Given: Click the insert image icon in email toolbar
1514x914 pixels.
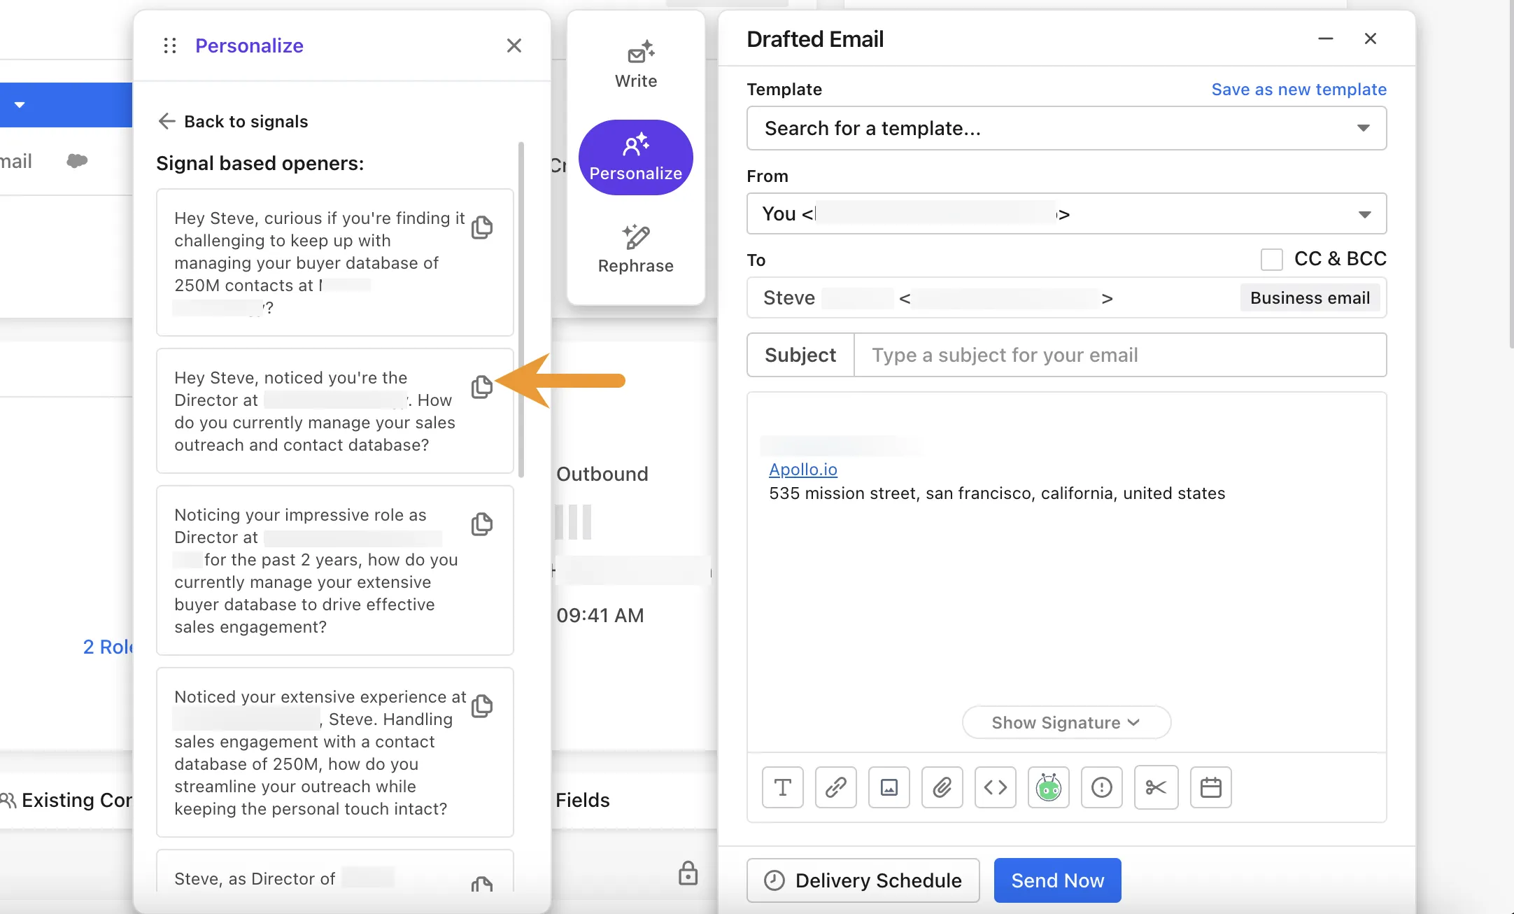Looking at the screenshot, I should tap(889, 787).
